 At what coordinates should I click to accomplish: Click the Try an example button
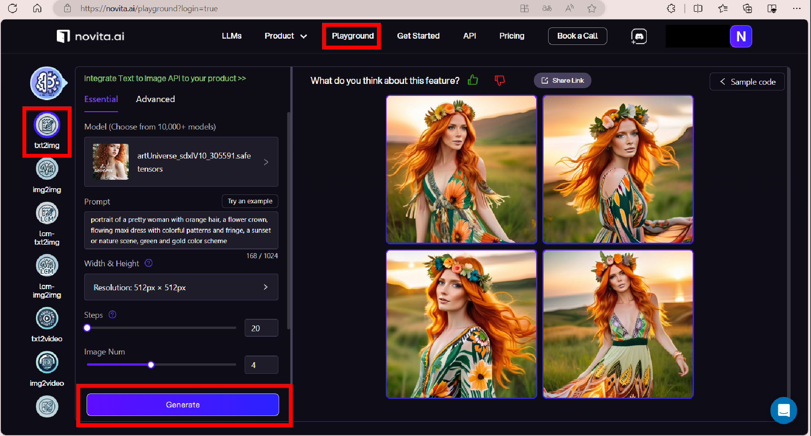pos(250,201)
